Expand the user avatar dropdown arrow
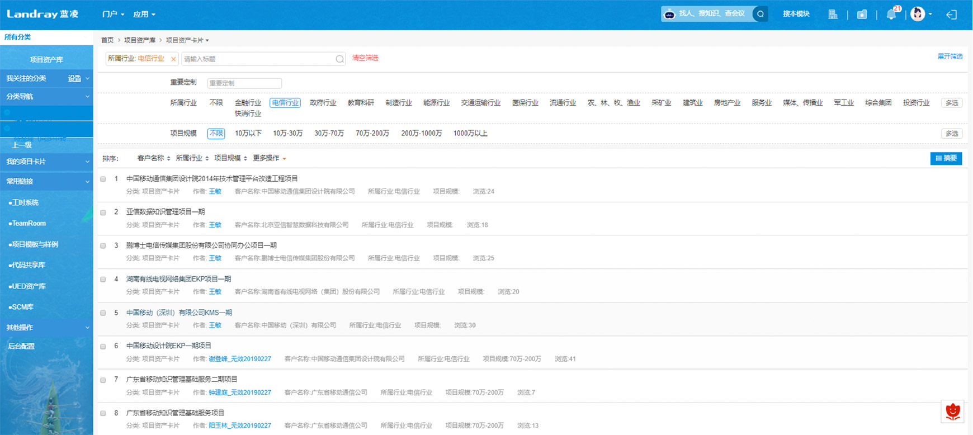This screenshot has width=973, height=435. click(x=931, y=15)
